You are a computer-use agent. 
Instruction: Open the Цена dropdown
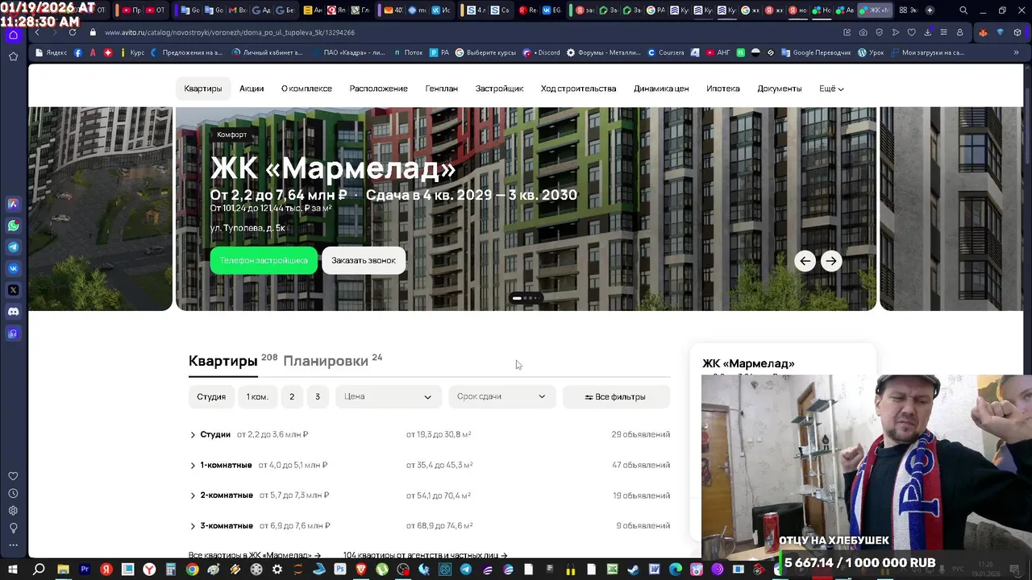coord(388,396)
